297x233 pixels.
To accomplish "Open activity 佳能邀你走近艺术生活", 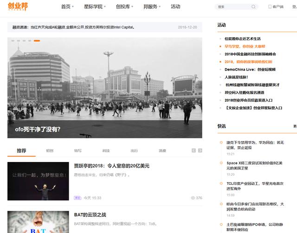I will coord(242,39).
